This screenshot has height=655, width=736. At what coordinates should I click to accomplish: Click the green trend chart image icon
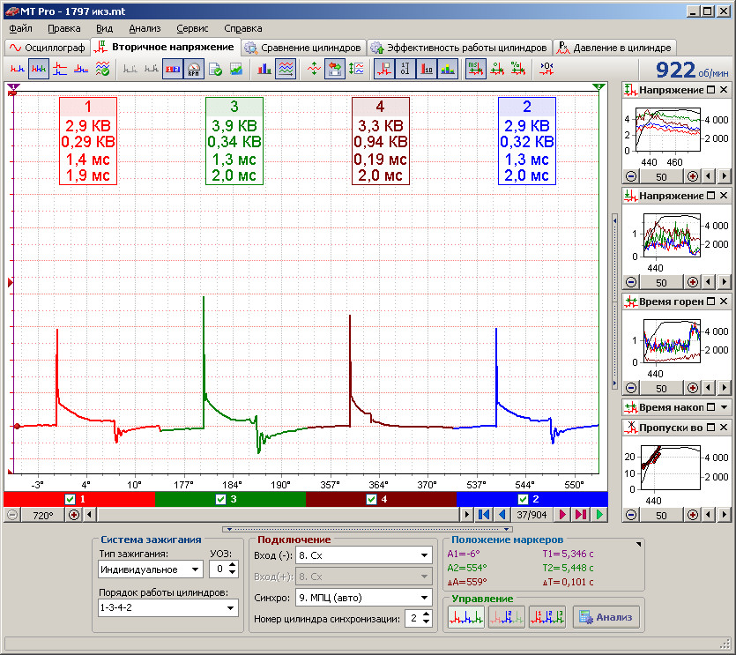point(236,69)
